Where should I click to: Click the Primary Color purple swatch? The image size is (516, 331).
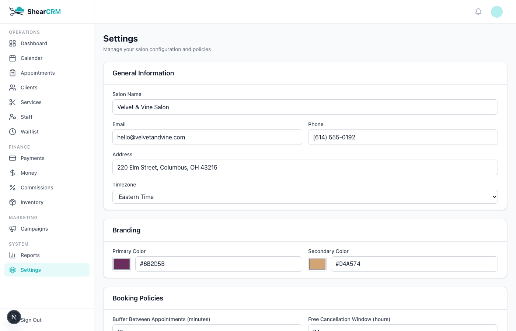coord(122,264)
